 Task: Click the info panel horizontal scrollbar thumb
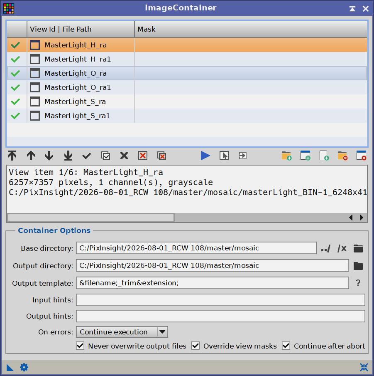click(x=91, y=218)
